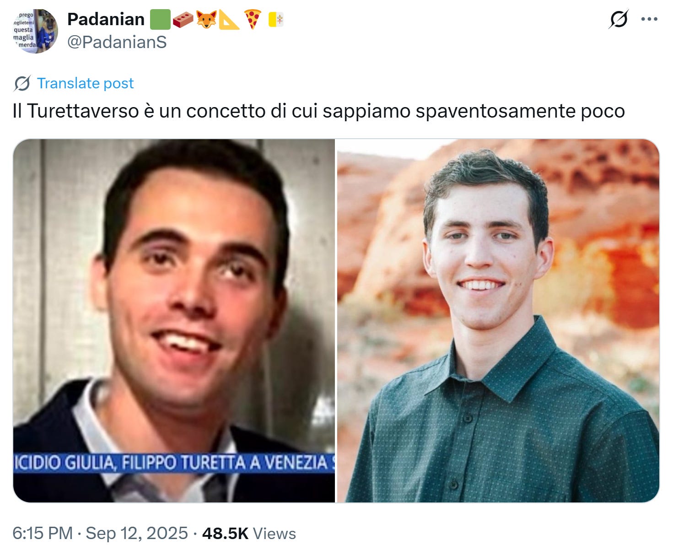Click the Padanian display name
Viewport: 673px width, 545px height.
(x=106, y=19)
